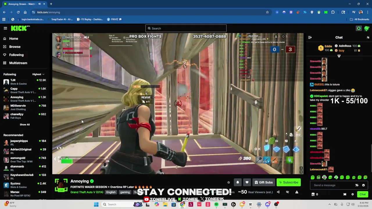Open Syztmz recommended channel
Viewport: 372px width, 209px height.
[25, 185]
